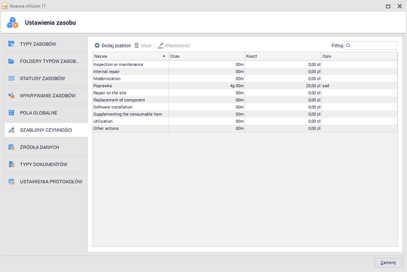Click the Koszt column header

tap(283, 56)
